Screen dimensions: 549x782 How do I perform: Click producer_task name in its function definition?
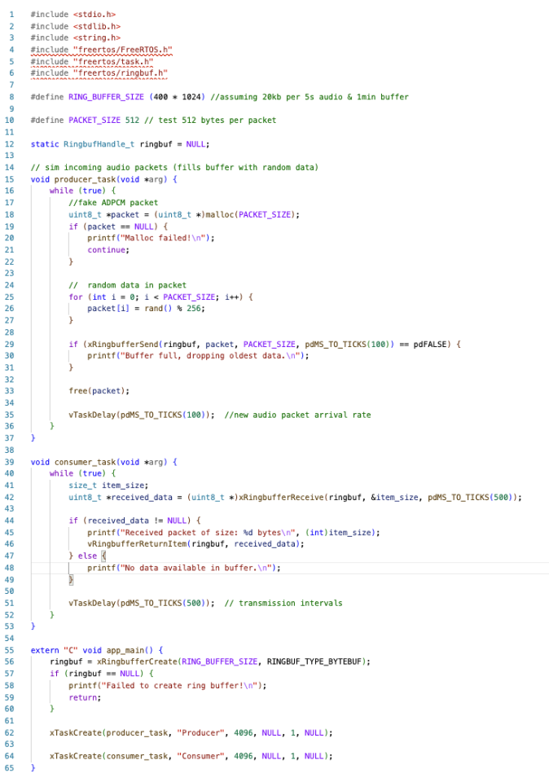click(x=80, y=178)
